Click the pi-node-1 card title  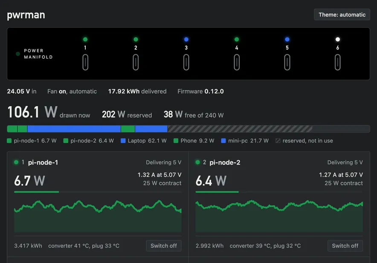pos(43,163)
